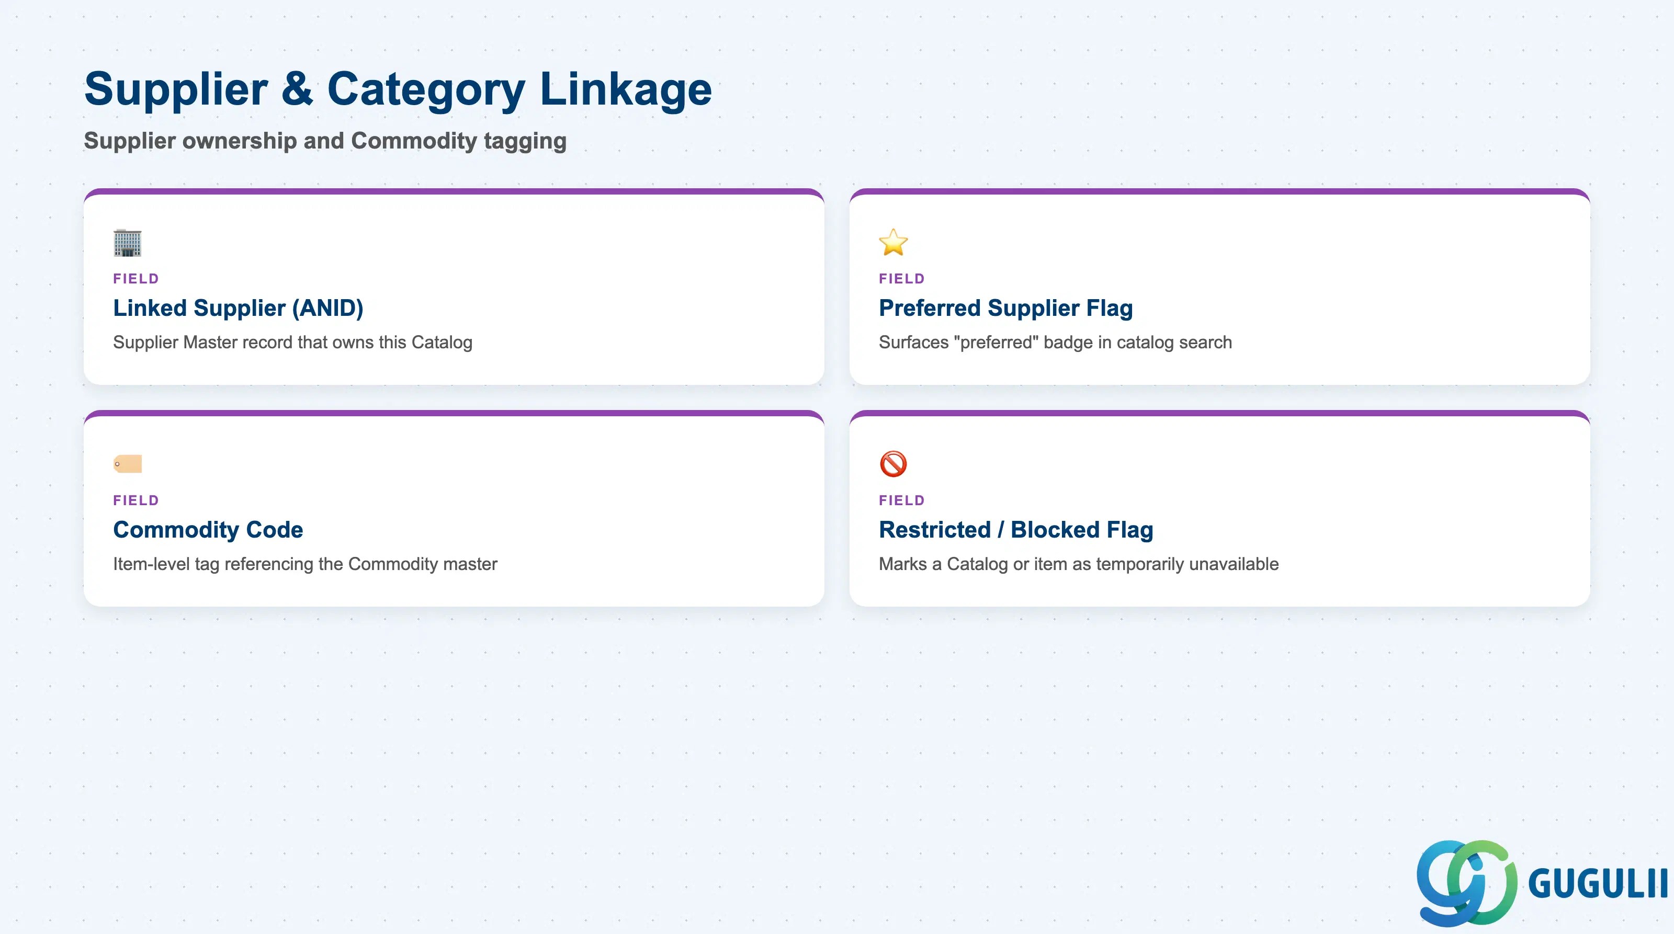Click the Supplier ownership and Commodity tagging subtitle
The width and height of the screenshot is (1674, 934).
point(325,141)
